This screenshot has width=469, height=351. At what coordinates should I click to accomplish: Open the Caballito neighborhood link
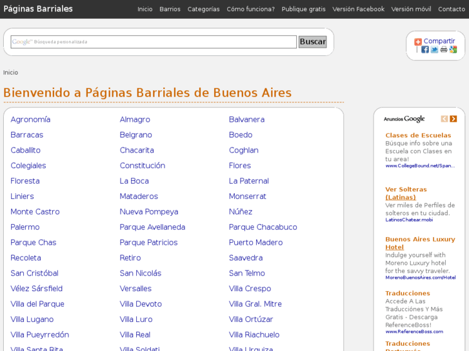pyautogui.click(x=25, y=150)
